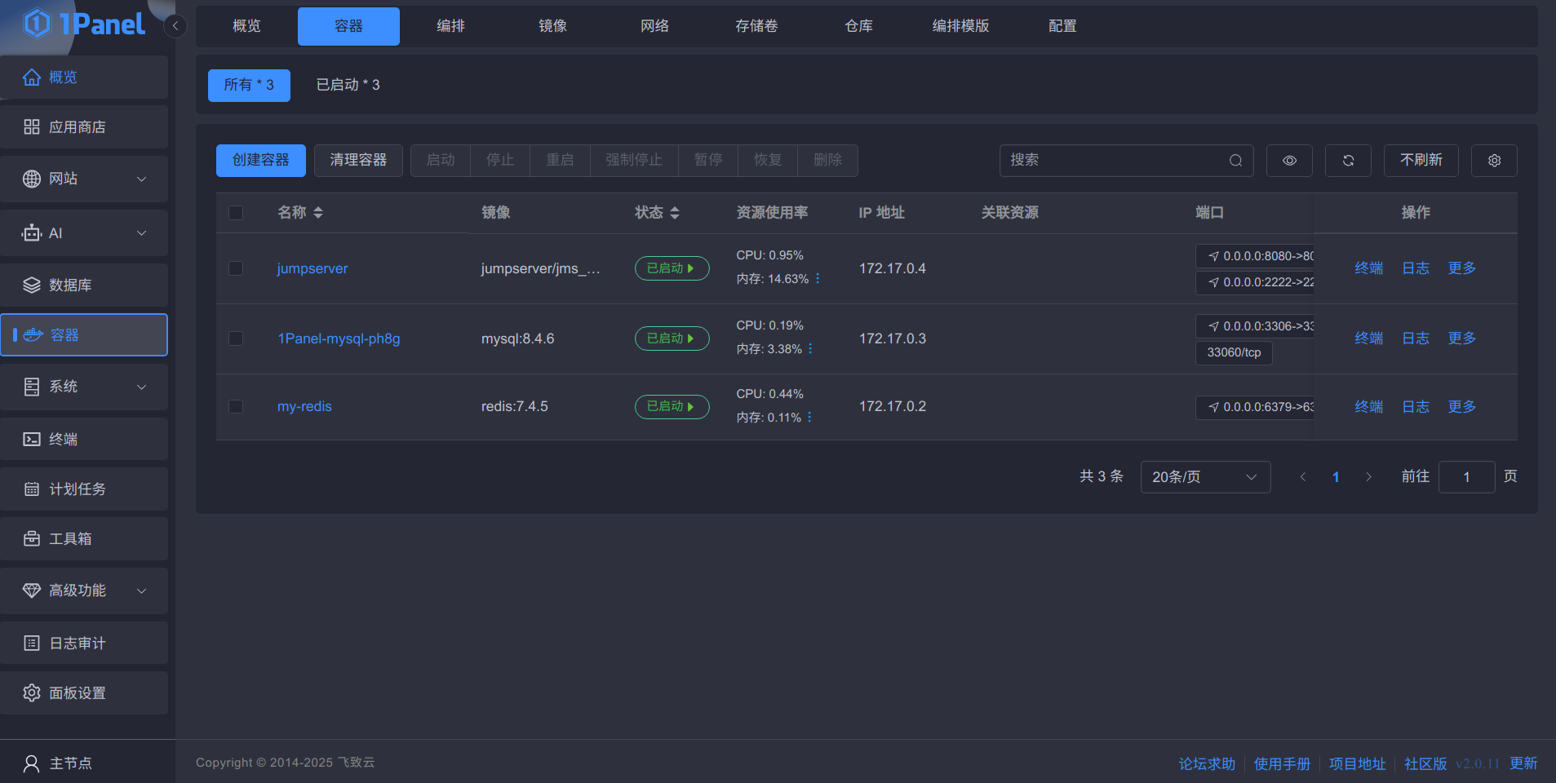This screenshot has width=1556, height=783.
Task: Open the jumpserver container link
Action: [x=313, y=268]
